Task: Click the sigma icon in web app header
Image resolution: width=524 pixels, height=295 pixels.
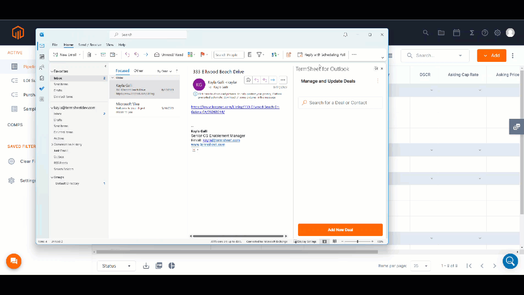Action: [472, 33]
